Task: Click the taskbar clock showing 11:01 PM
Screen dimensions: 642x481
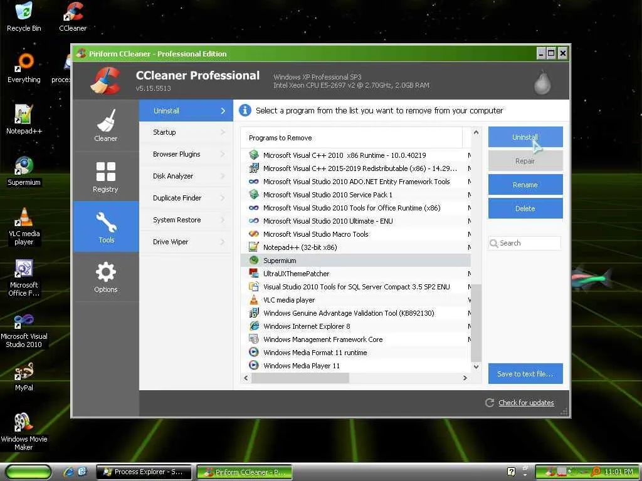Action: click(x=619, y=472)
